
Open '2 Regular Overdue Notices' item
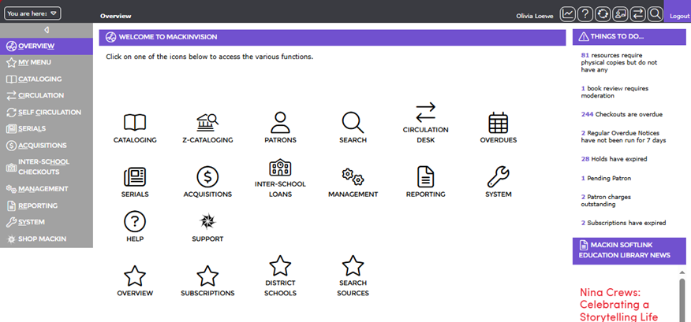point(623,137)
